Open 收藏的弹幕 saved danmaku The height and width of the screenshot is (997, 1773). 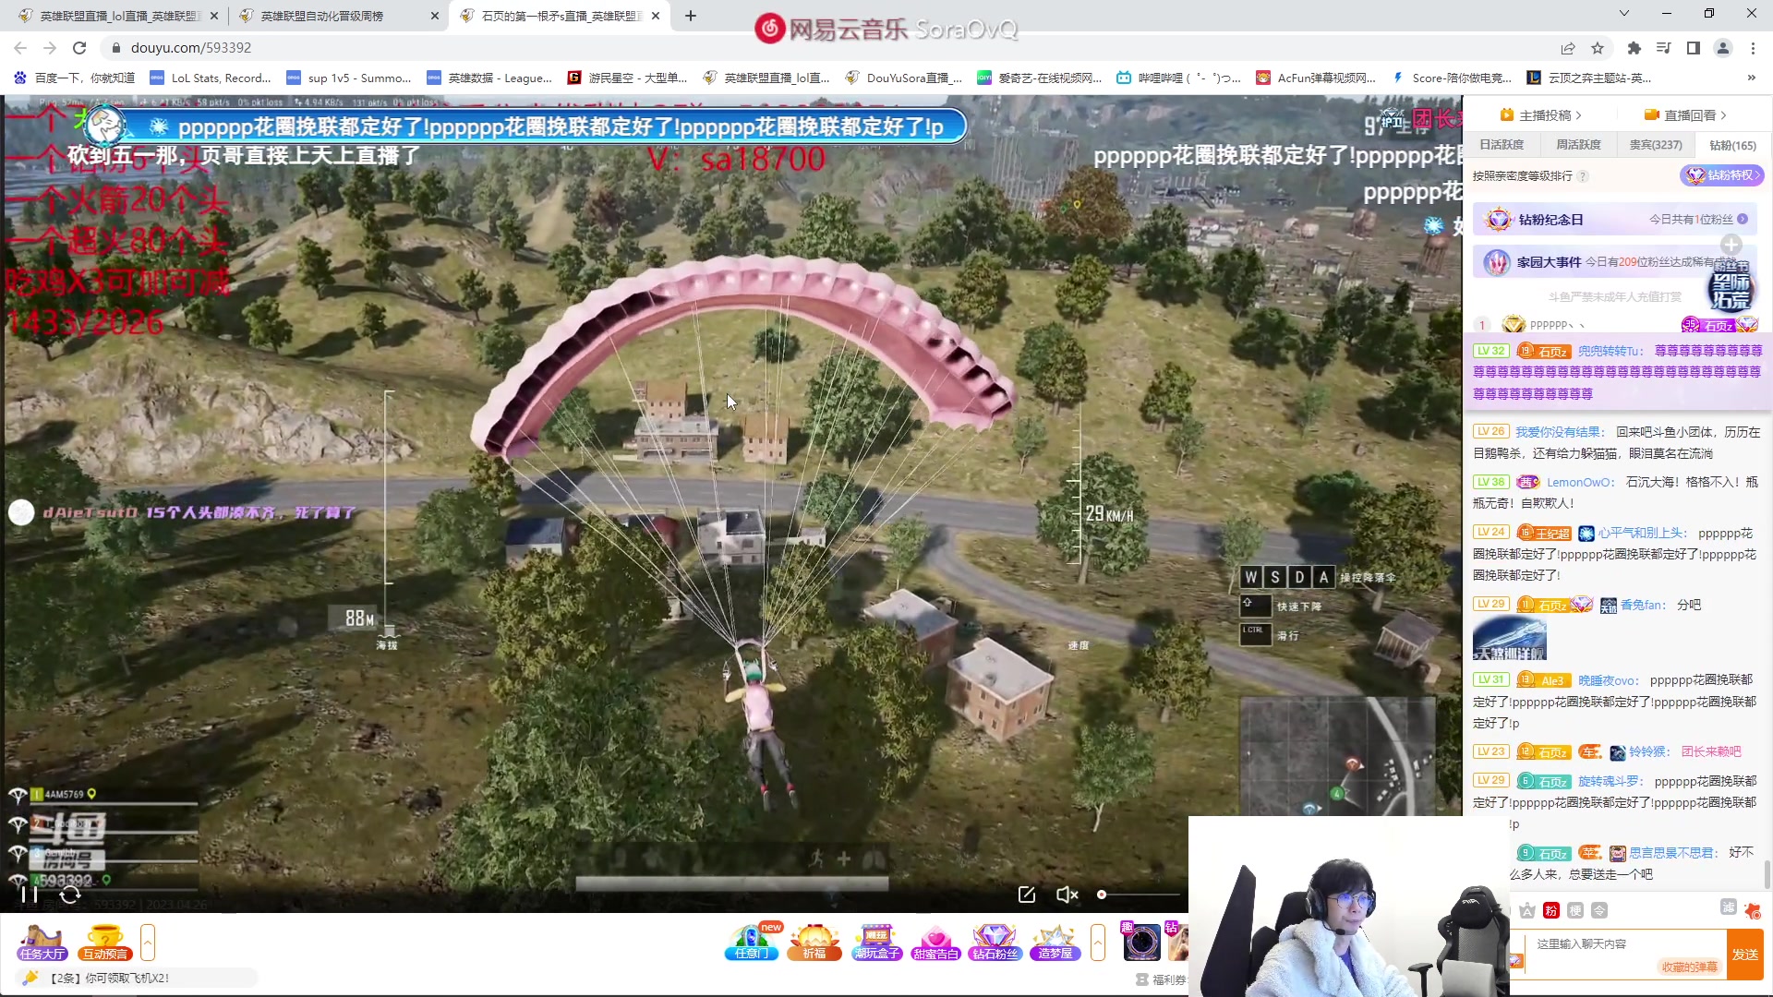pos(1690,967)
